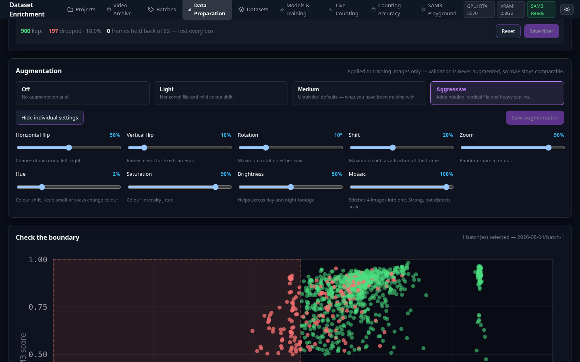Adjust the Horizontal flip slider
Viewport: 580px width, 362px height.
(x=68, y=148)
